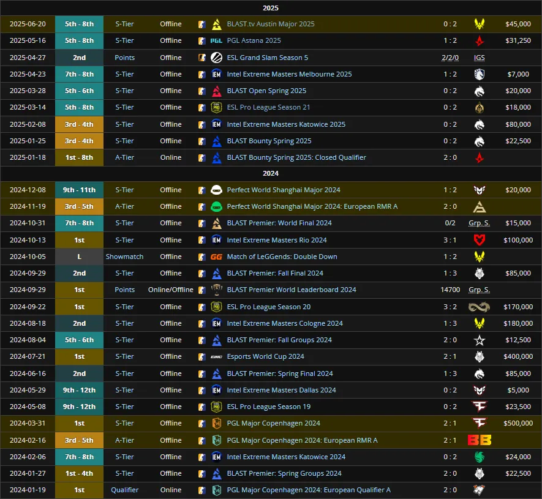Open BLAST Premier: Spring Final 2024 link

pos(280,373)
